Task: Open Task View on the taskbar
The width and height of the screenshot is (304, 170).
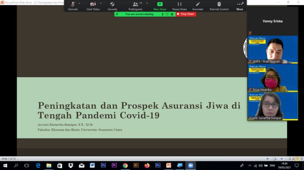Action: coord(27,165)
